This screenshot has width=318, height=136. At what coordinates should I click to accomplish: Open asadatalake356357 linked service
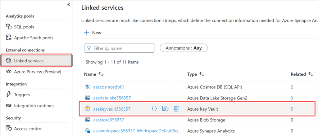tap(112, 98)
